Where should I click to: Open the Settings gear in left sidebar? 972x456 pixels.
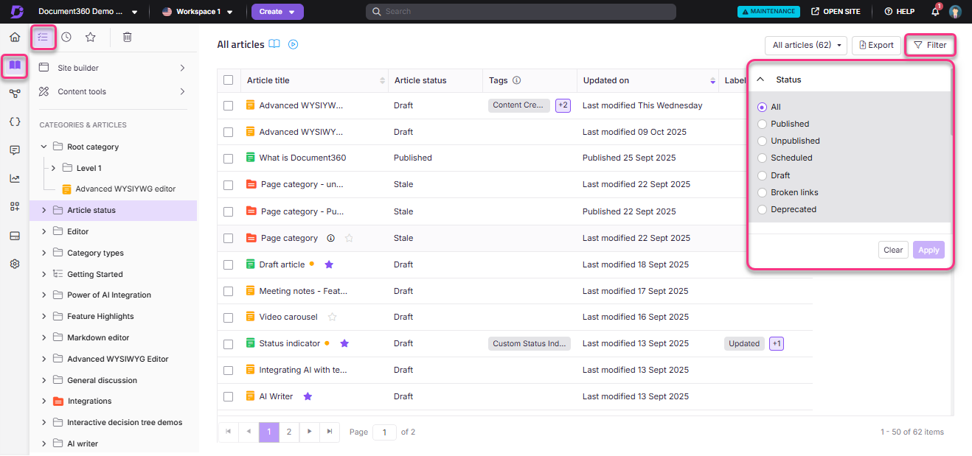pos(15,264)
